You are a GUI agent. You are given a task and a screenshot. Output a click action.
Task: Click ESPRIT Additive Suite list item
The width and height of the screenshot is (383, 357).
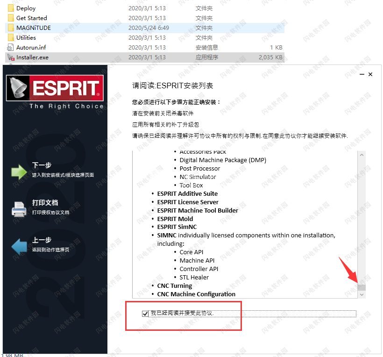(187, 194)
